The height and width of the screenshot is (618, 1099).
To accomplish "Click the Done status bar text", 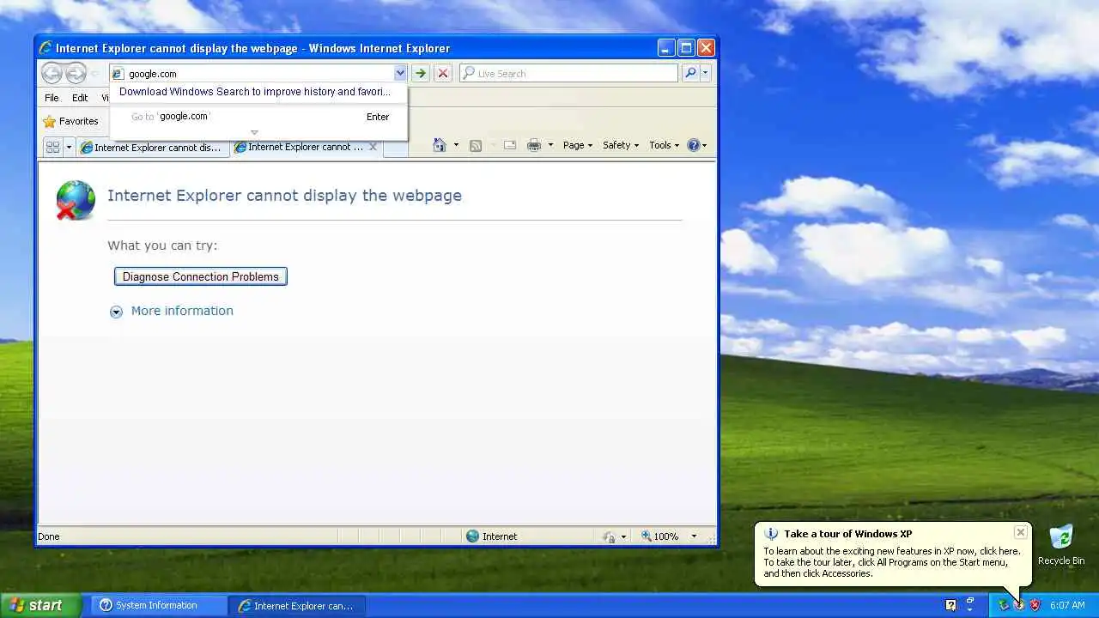I will (x=49, y=536).
